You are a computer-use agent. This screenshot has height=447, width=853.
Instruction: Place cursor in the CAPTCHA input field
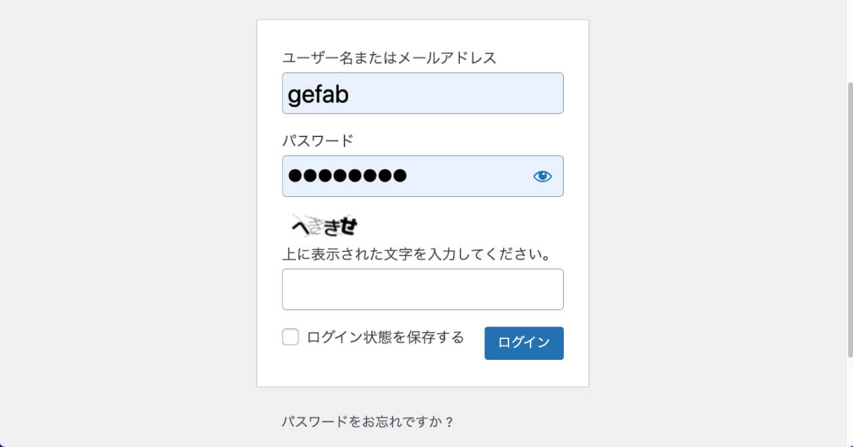pyautogui.click(x=423, y=289)
